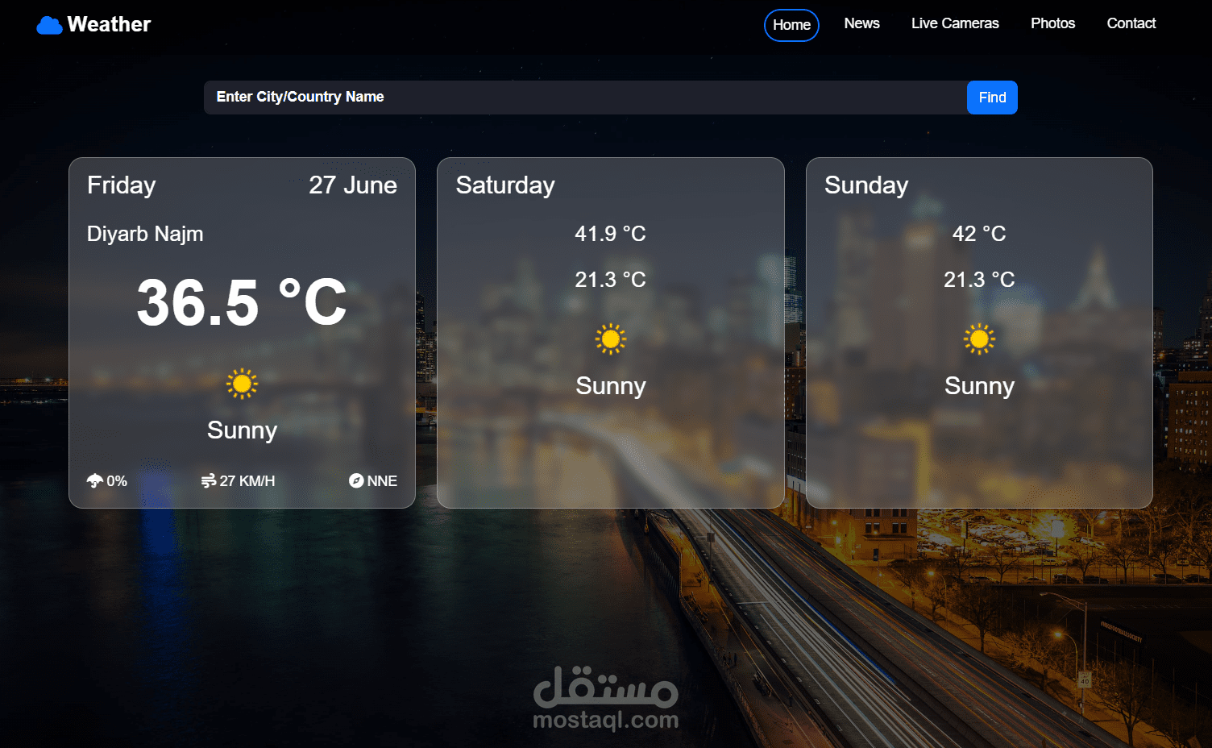
Task: Click the blue cloud logo icon
Action: tap(49, 26)
